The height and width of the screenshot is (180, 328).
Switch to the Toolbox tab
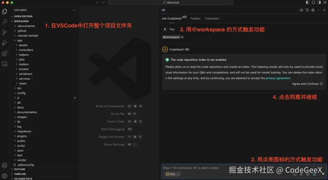195,18
